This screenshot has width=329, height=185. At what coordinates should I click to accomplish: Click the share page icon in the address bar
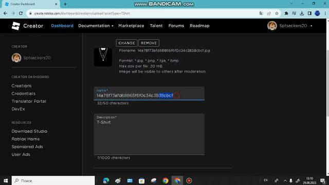[x=269, y=13]
